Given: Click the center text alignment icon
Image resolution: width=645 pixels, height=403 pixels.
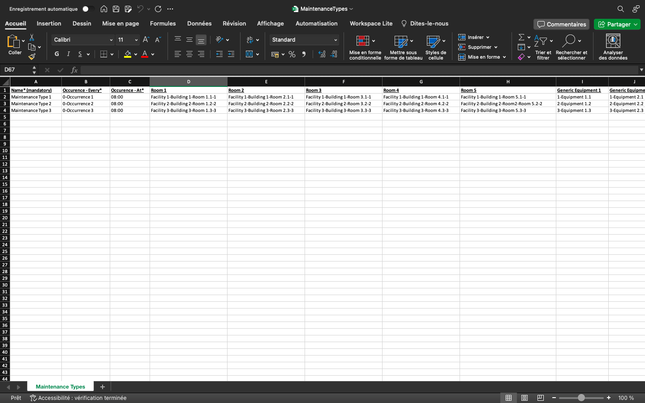Looking at the screenshot, I should click(189, 54).
